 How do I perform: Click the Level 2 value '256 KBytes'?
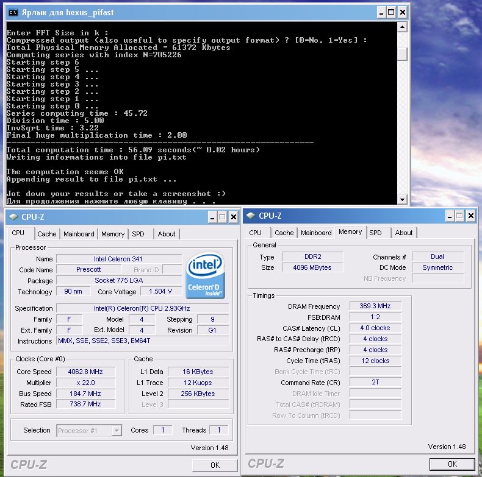pos(198,394)
